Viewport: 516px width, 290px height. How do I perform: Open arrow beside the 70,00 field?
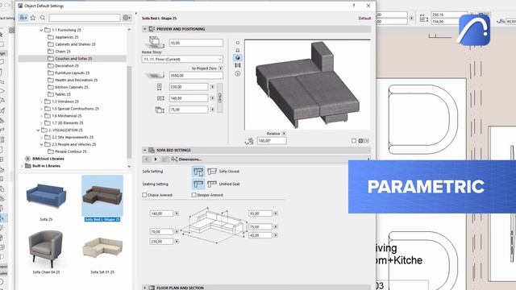177,232
